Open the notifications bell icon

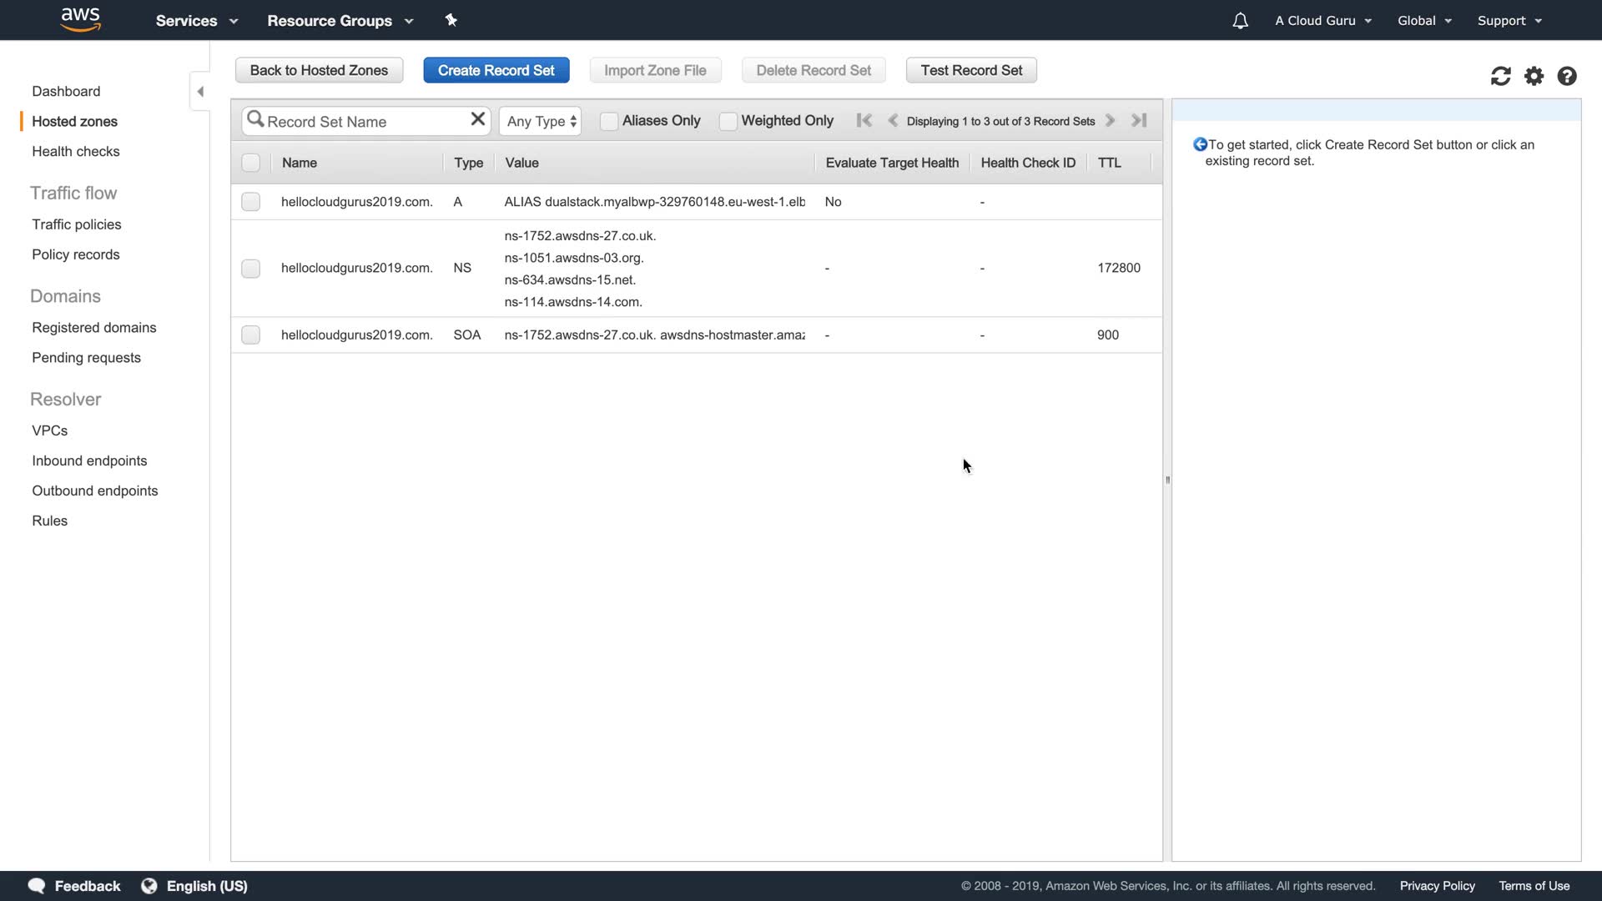[1240, 21]
